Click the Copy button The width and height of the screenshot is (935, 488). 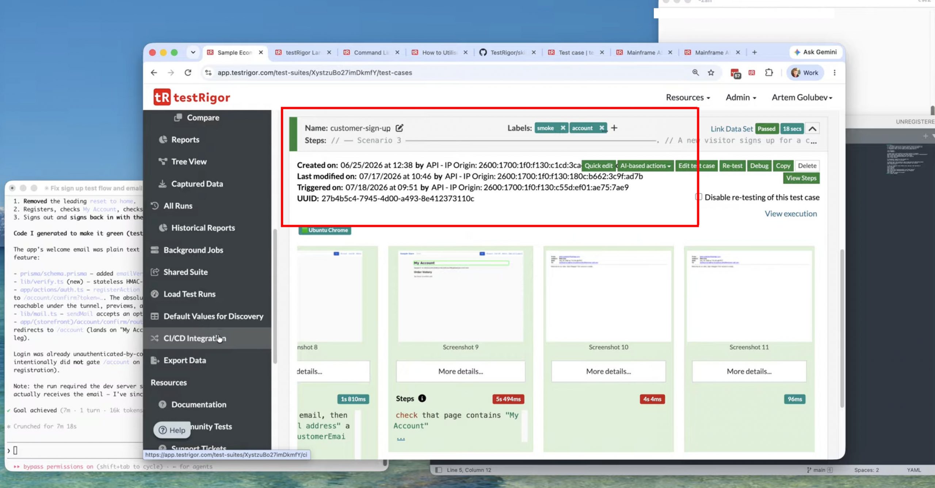(x=783, y=166)
